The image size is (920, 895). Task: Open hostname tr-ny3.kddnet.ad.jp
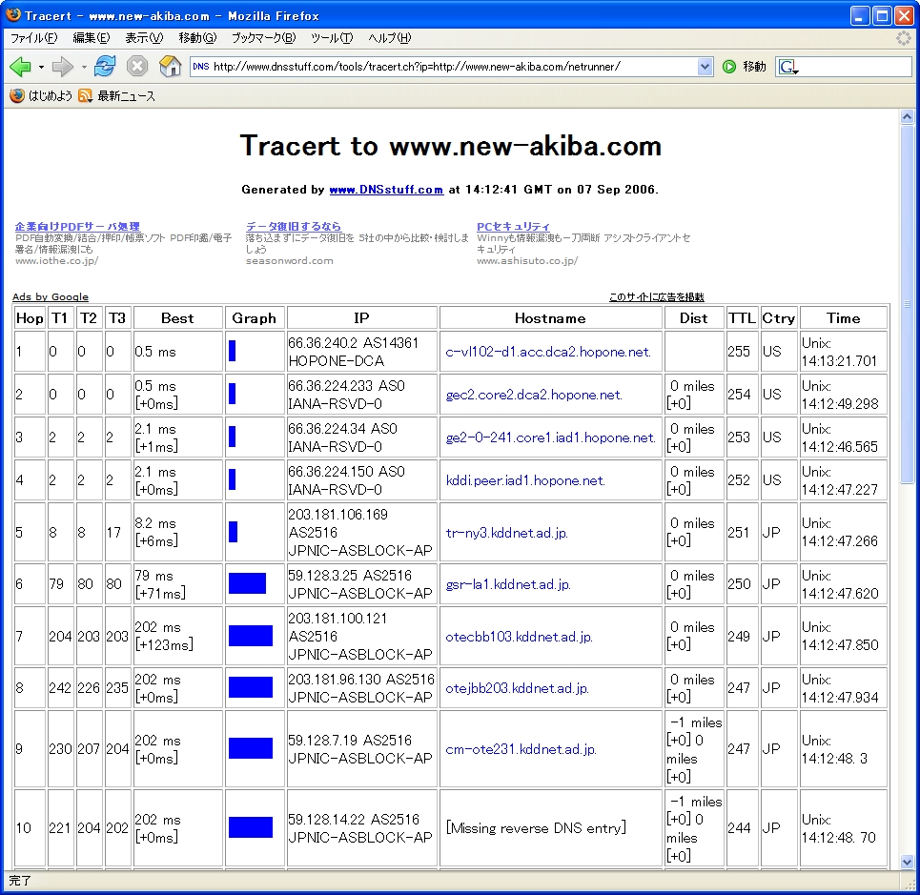point(506,533)
